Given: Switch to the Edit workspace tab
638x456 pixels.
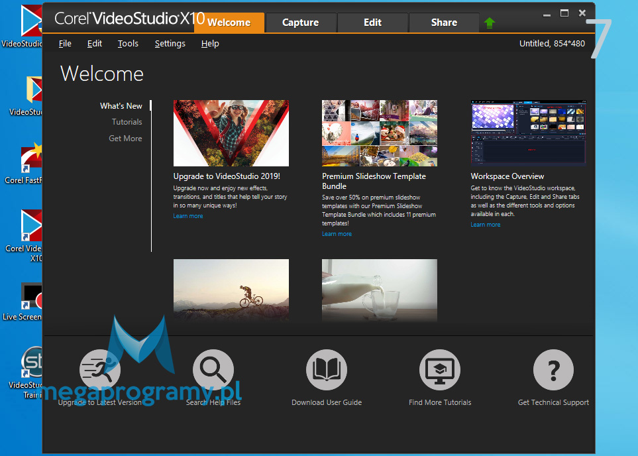Looking at the screenshot, I should (373, 23).
